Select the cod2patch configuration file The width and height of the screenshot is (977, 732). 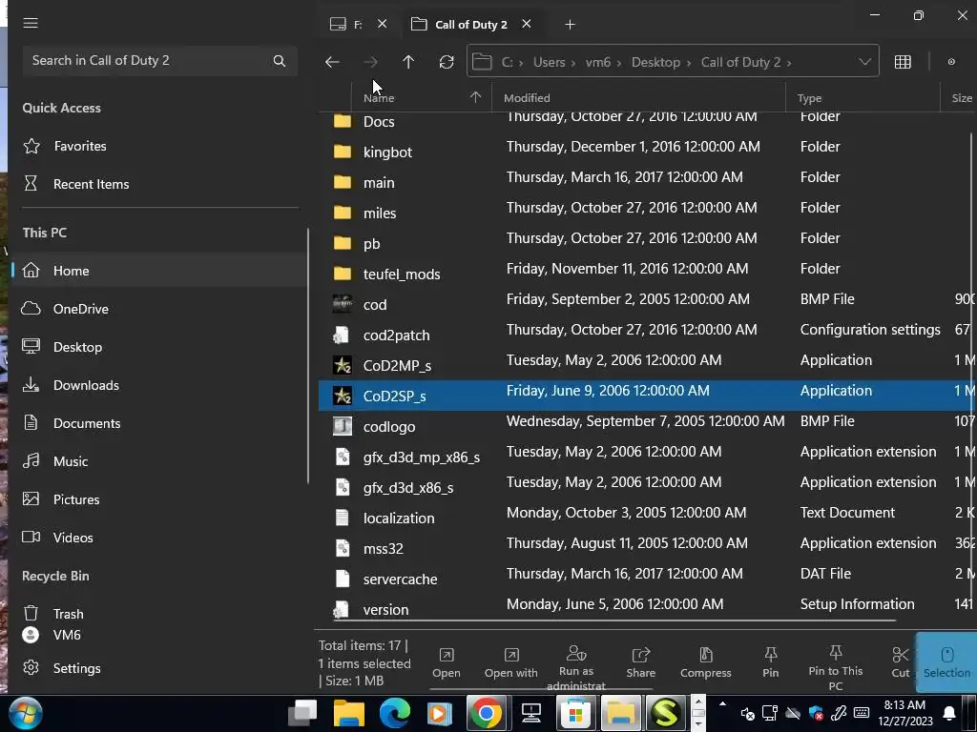pyautogui.click(x=648, y=335)
